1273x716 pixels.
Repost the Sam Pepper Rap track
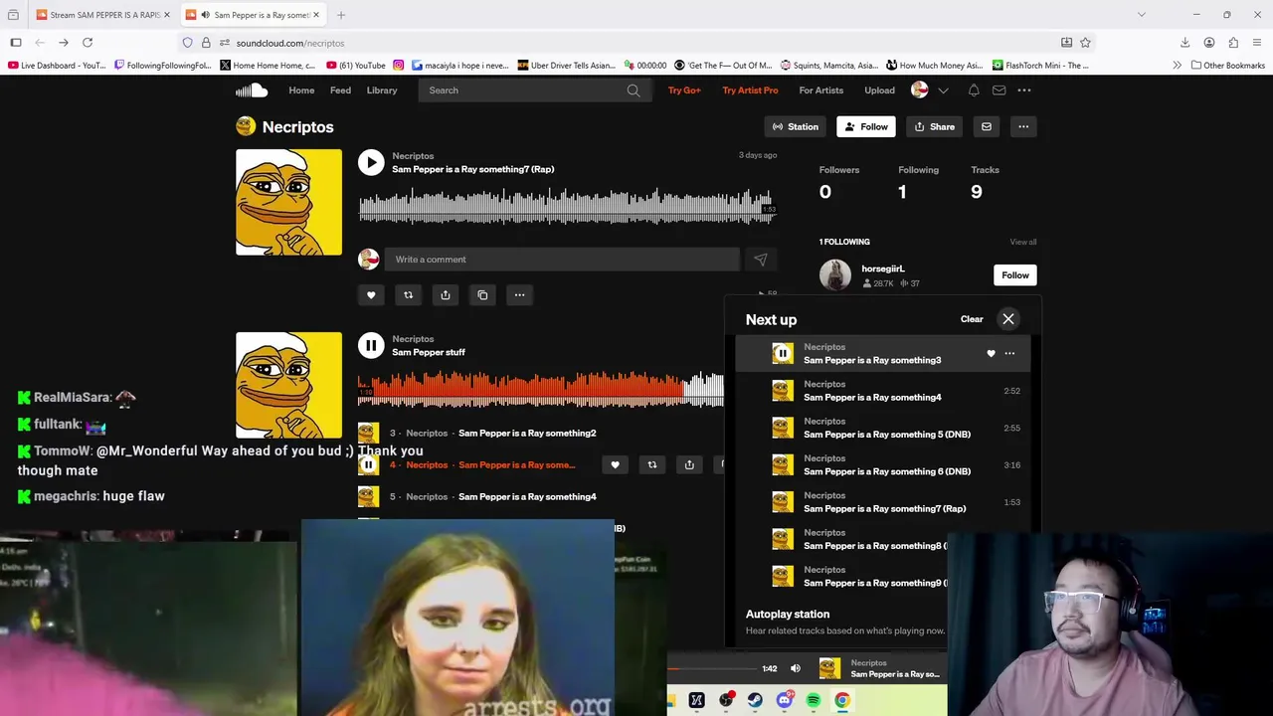[408, 294]
